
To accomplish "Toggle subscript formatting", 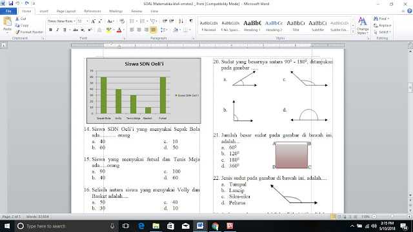I will (x=83, y=30).
